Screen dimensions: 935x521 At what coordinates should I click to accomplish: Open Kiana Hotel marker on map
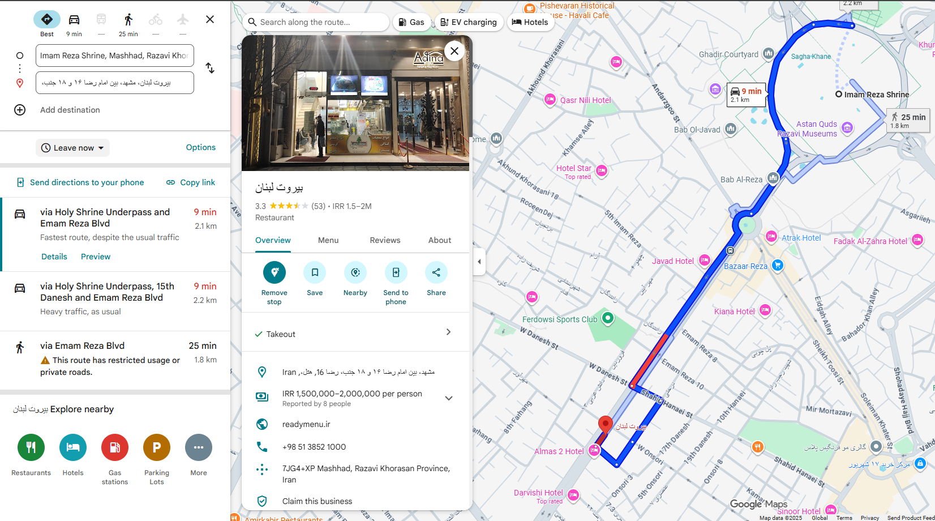[765, 310]
